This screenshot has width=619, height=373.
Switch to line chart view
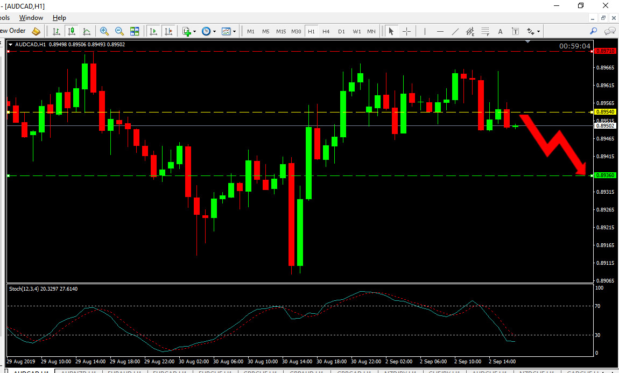coord(87,31)
